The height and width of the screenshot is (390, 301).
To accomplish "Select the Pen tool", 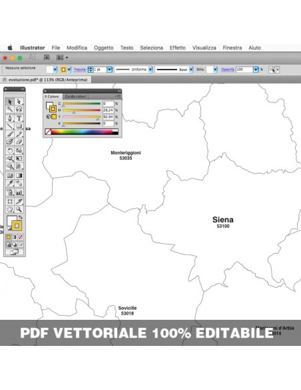I will coord(10,118).
